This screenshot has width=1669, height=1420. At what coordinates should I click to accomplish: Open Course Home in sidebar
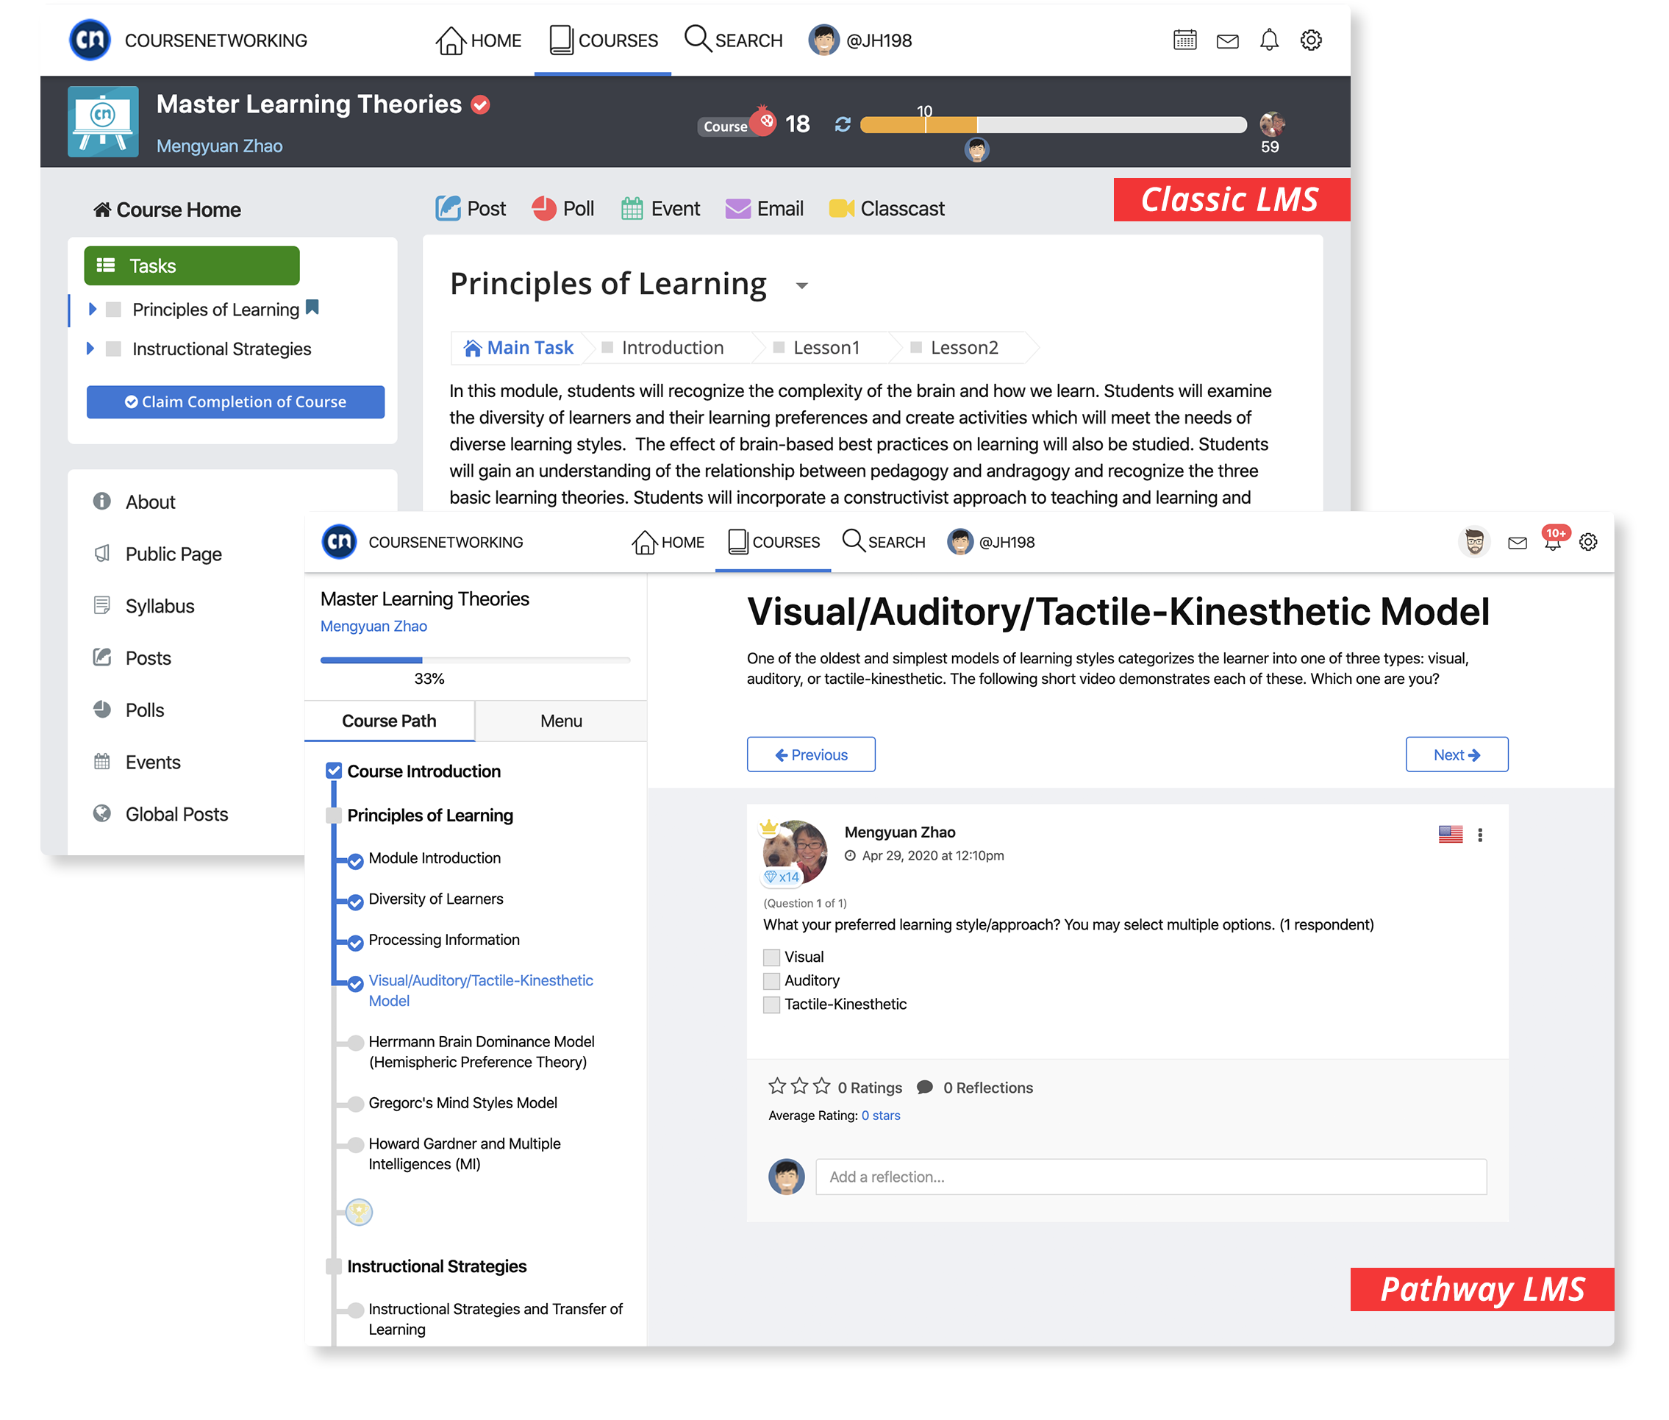[167, 210]
